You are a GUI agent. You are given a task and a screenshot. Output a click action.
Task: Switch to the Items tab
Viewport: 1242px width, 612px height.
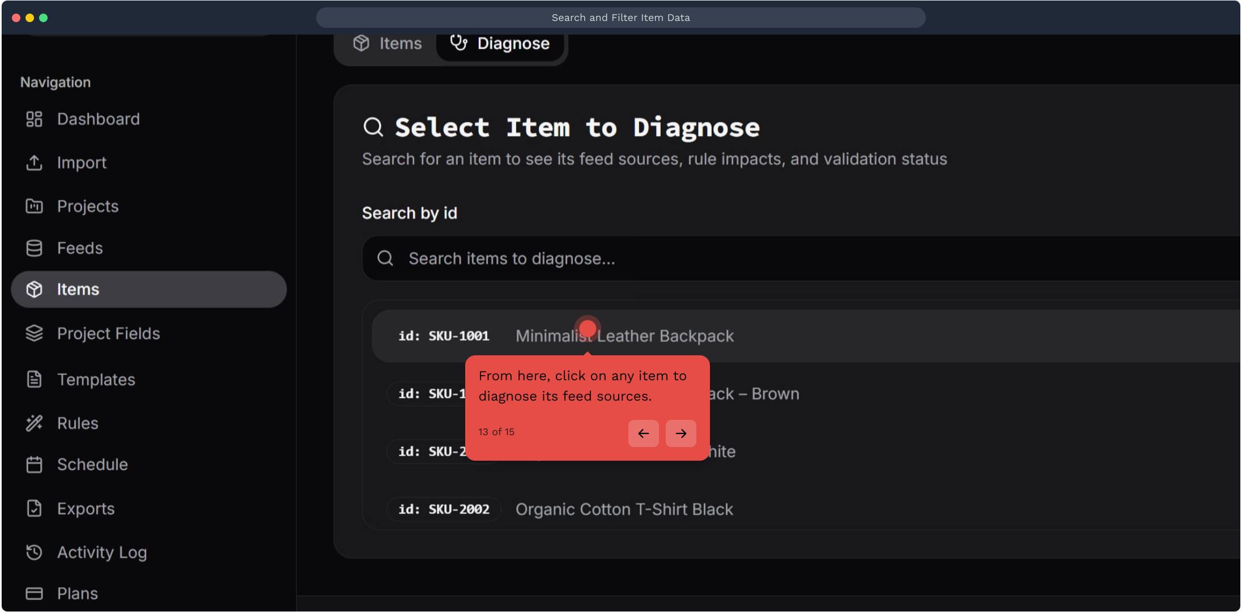pos(388,44)
